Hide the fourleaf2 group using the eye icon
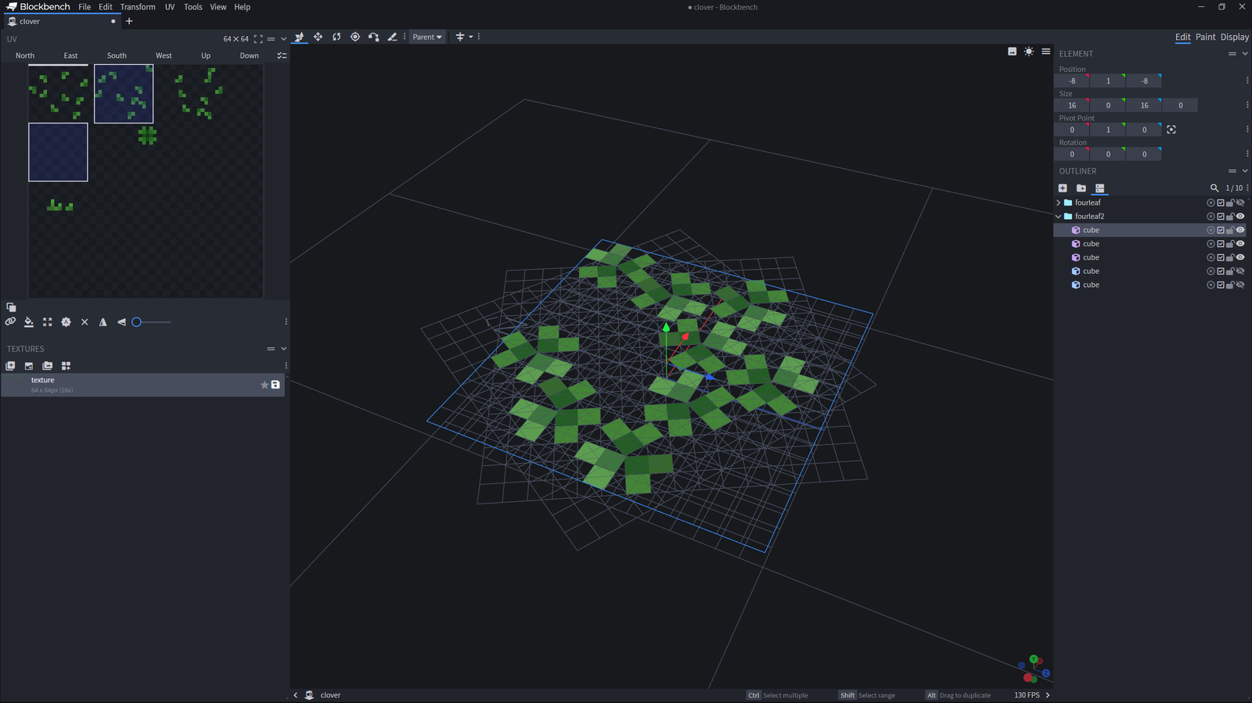1252x703 pixels. tap(1240, 217)
